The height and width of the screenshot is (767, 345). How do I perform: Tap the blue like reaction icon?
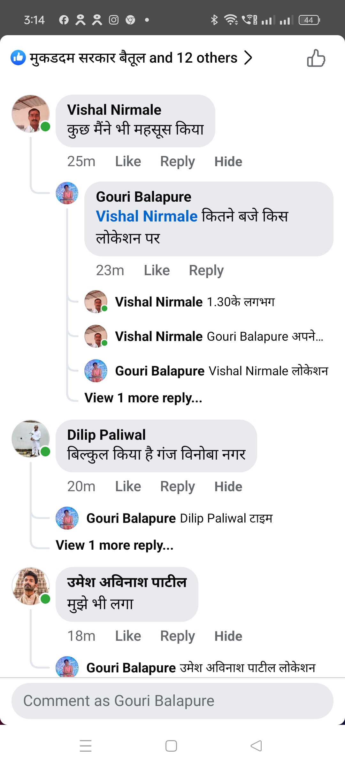click(x=18, y=58)
